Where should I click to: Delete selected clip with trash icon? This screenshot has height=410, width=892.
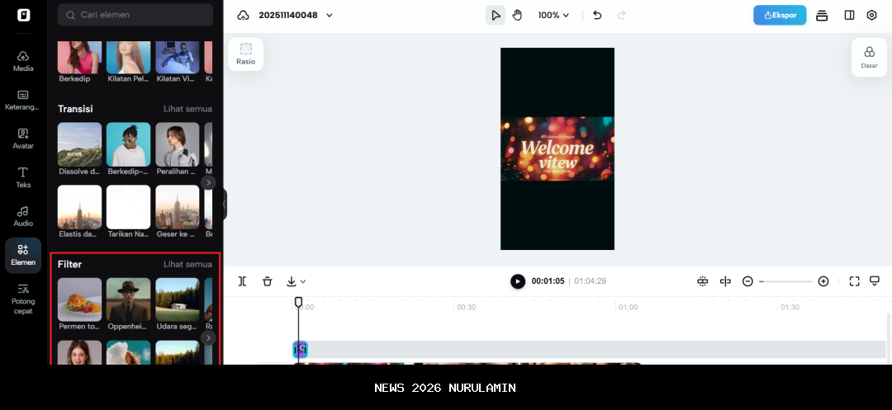pyautogui.click(x=267, y=281)
